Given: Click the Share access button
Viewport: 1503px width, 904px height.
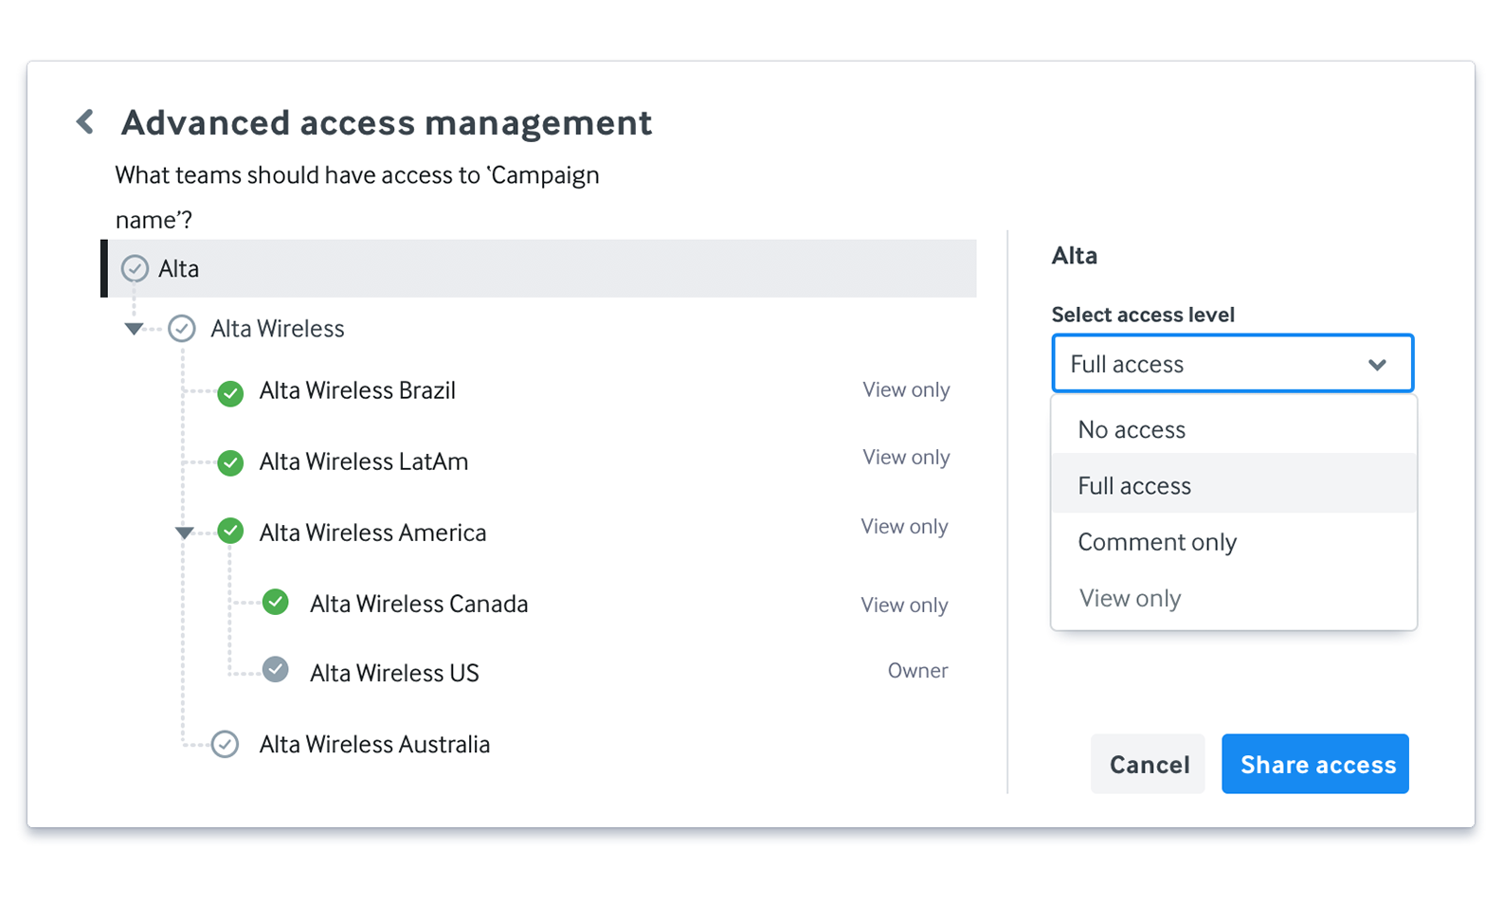Looking at the screenshot, I should click(1315, 764).
